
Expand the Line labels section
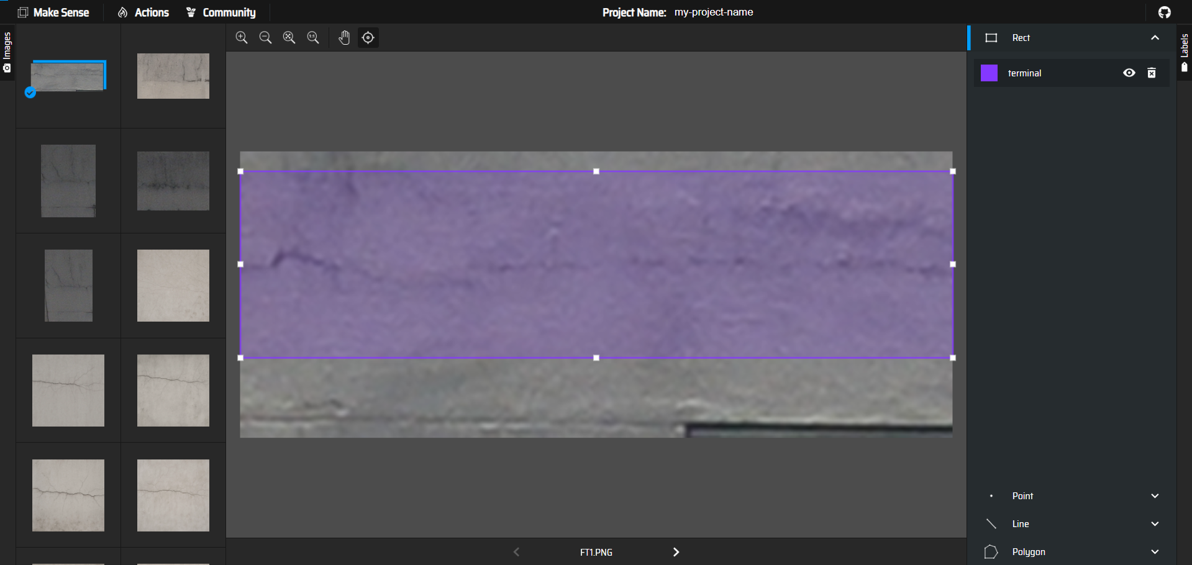(x=1155, y=524)
